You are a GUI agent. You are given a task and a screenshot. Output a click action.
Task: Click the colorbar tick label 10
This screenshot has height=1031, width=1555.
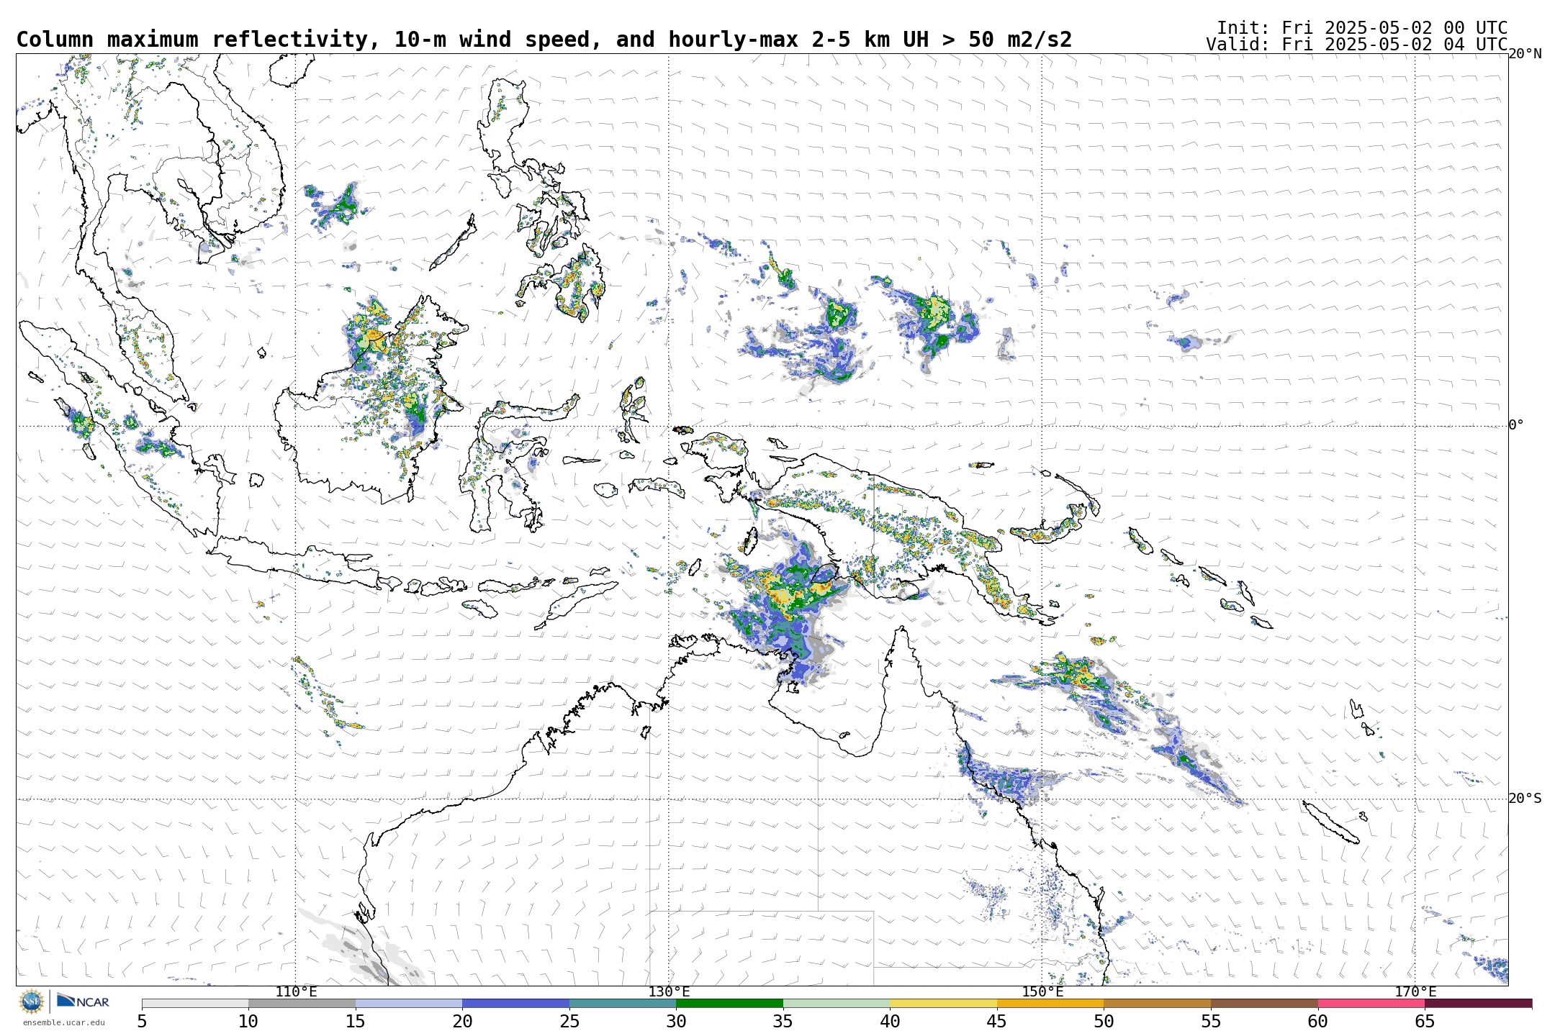pyautogui.click(x=248, y=1021)
